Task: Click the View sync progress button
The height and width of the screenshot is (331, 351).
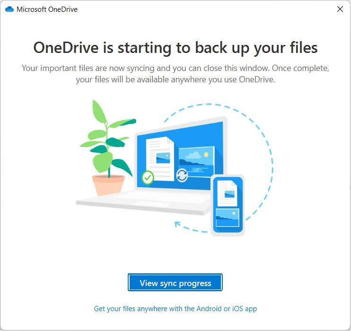Action: click(175, 282)
